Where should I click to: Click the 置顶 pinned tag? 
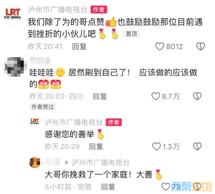131,34
